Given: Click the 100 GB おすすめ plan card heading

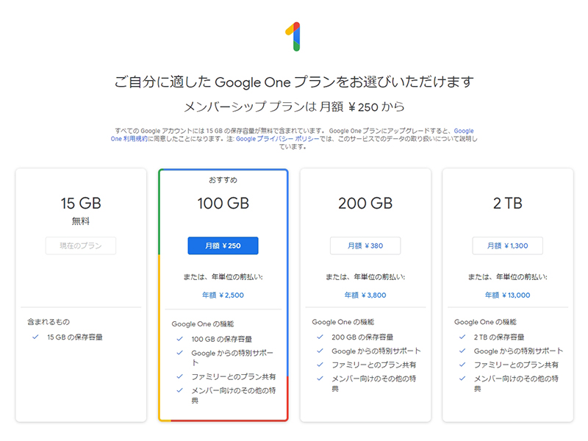Looking at the screenshot, I should [x=223, y=204].
